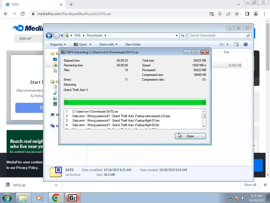Viewport: 270px width, 203px height.
Task: Open address bar history dropdown in Explorer
Action: tap(177, 36)
